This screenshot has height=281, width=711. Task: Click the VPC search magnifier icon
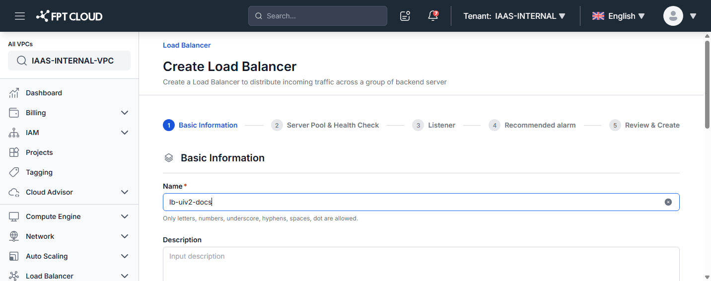[21, 61]
